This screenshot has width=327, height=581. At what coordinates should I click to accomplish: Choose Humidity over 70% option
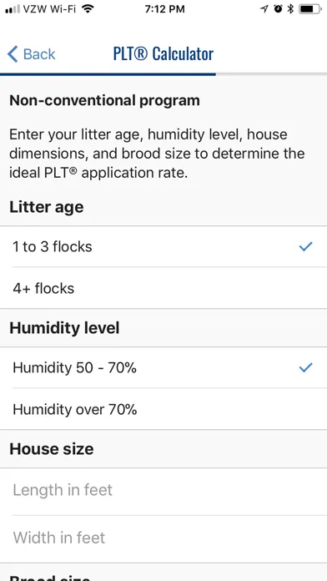163,409
